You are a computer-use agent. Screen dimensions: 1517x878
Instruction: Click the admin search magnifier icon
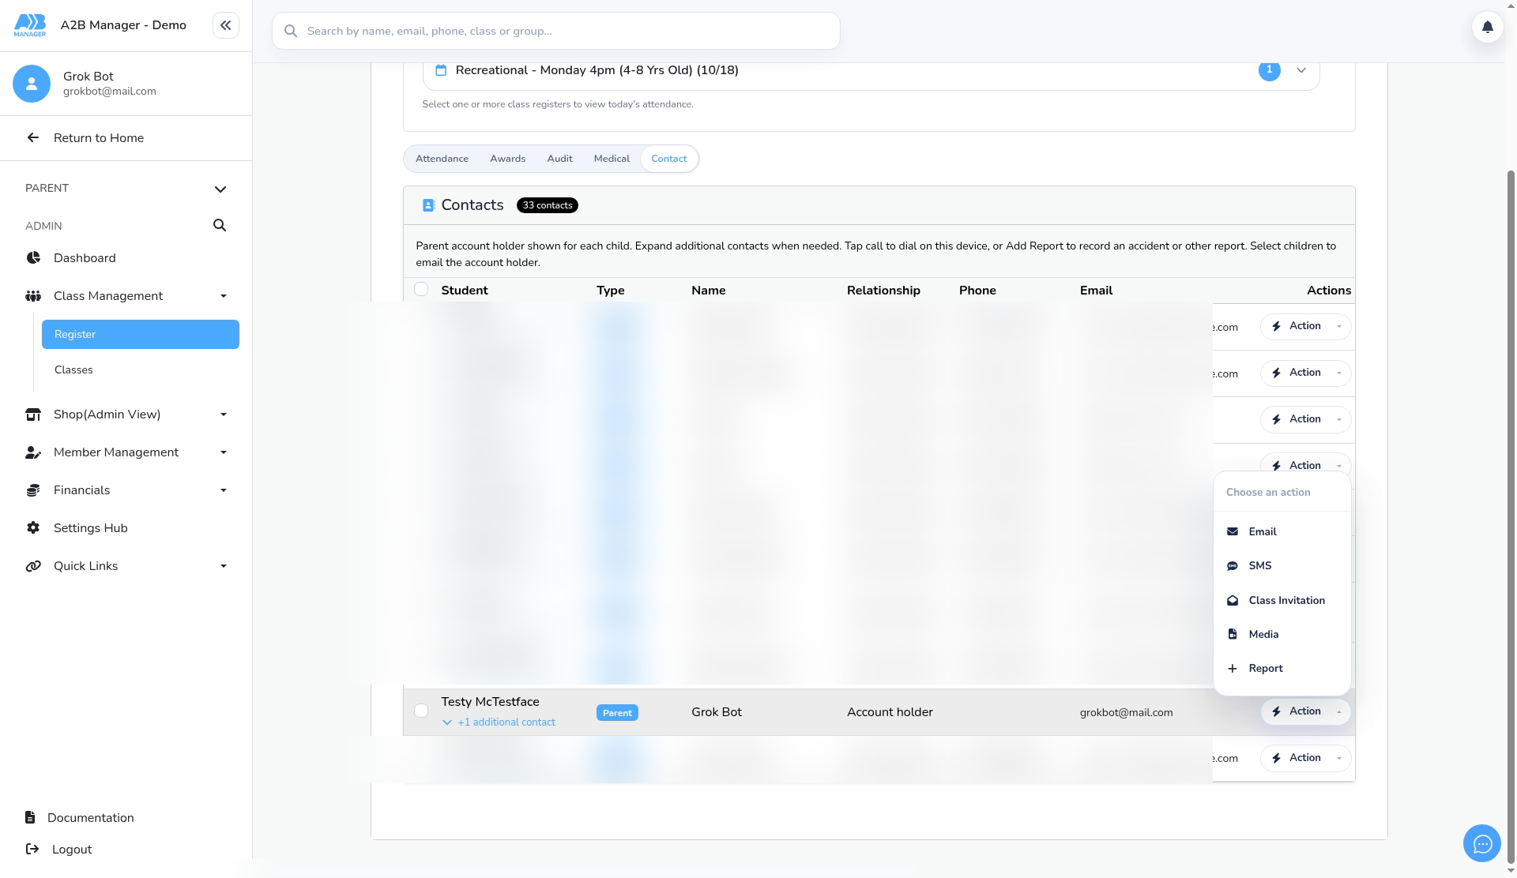click(220, 225)
